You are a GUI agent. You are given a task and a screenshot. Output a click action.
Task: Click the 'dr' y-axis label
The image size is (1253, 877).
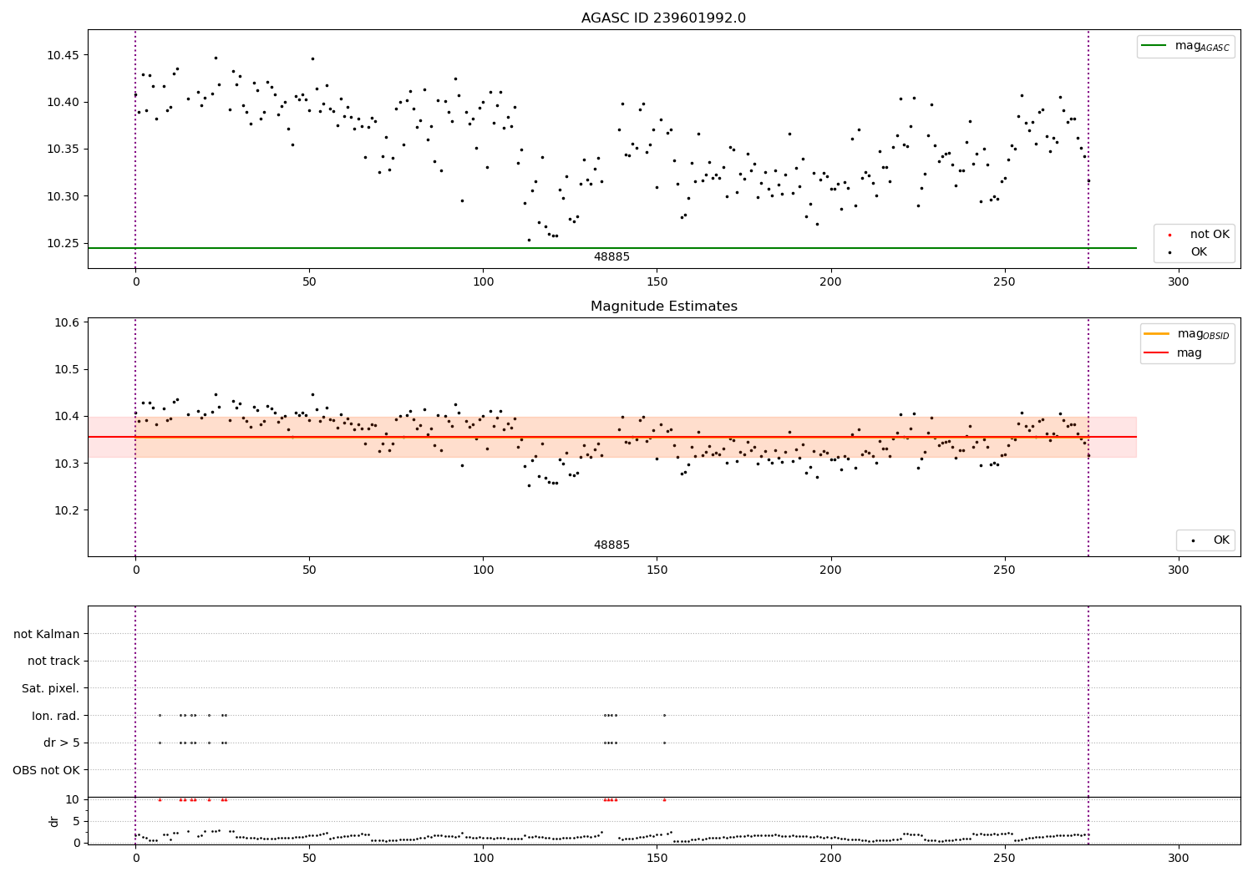tap(54, 821)
